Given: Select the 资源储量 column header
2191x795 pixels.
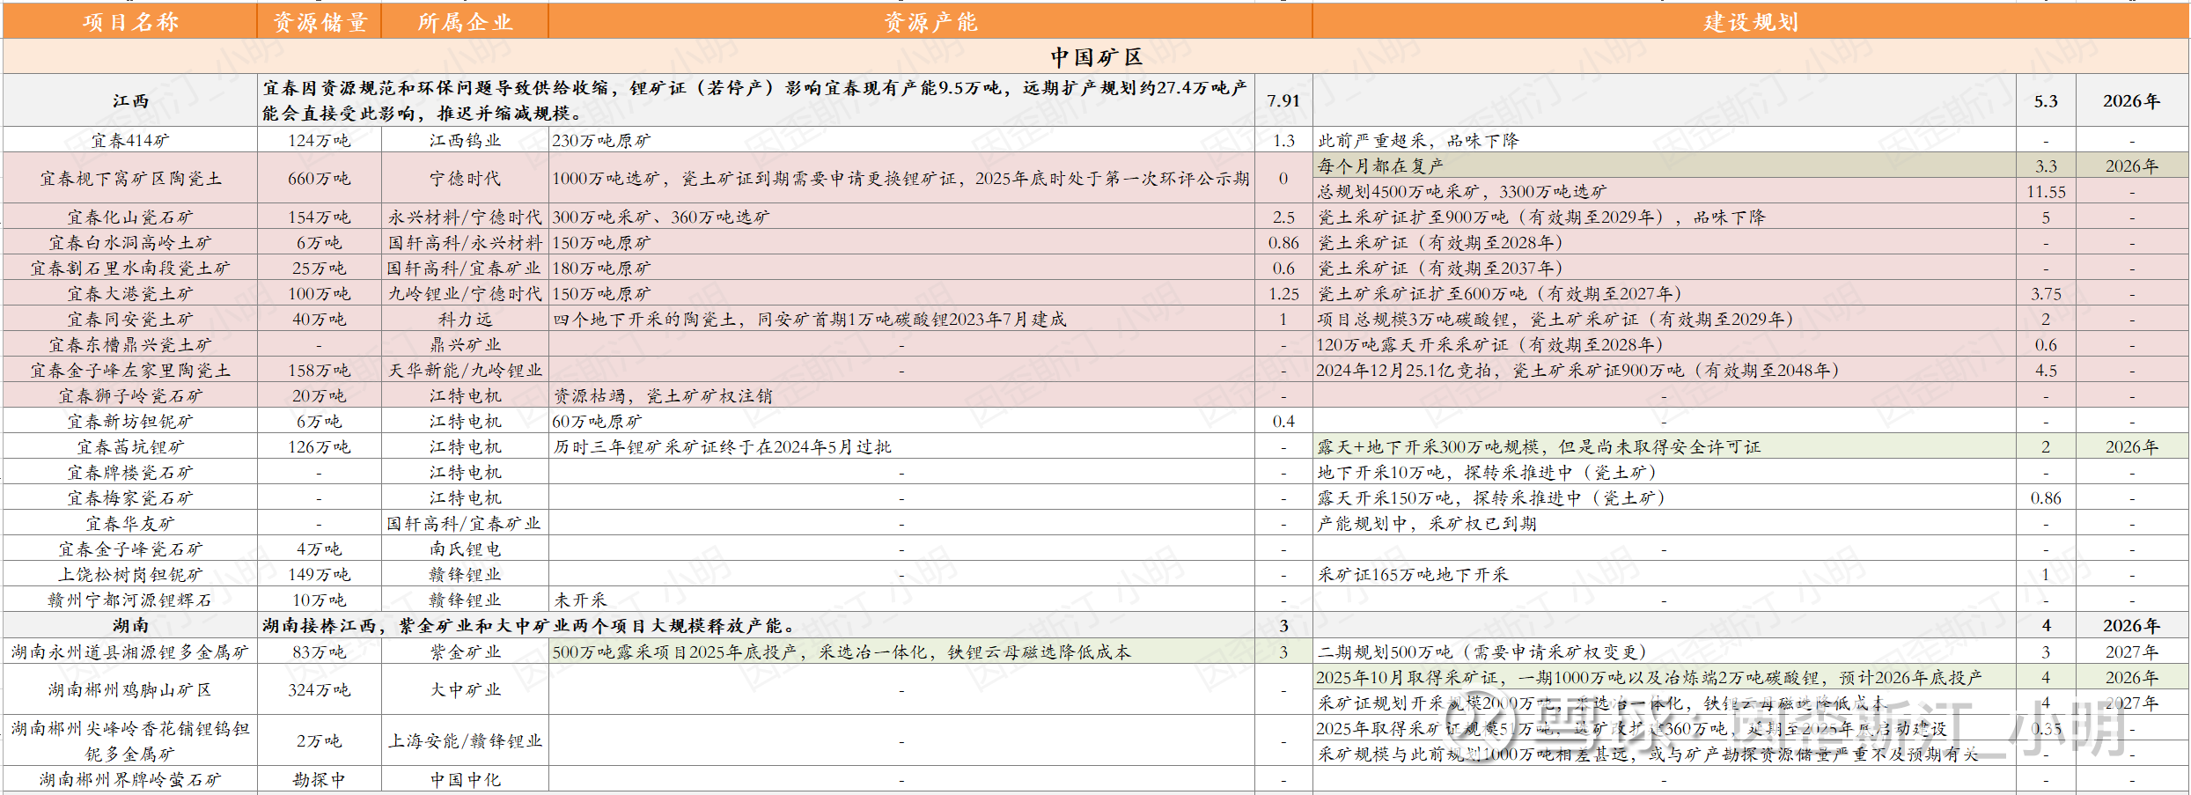Looking at the screenshot, I should click(320, 22).
